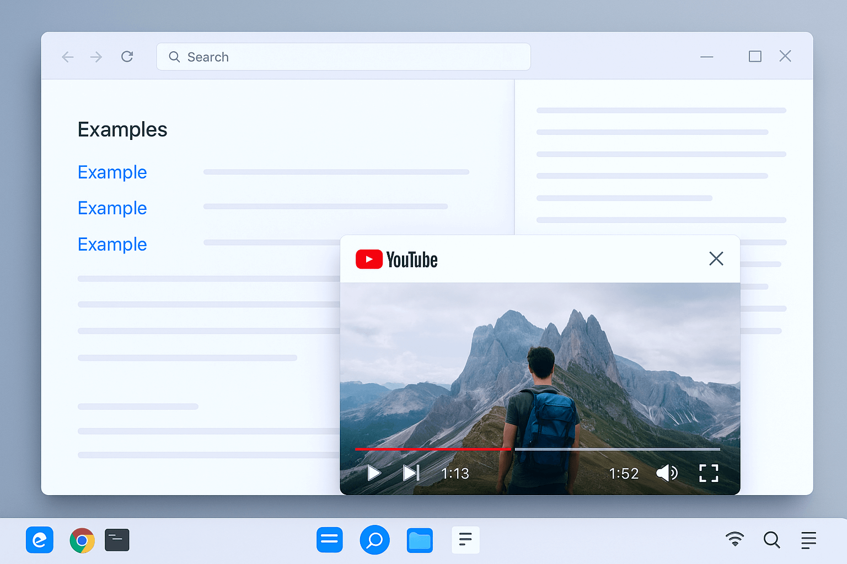
Task: Open the file manager folder icon
Action: point(420,540)
